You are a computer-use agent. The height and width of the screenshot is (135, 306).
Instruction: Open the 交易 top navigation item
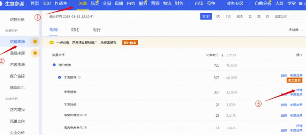coord(107,3)
